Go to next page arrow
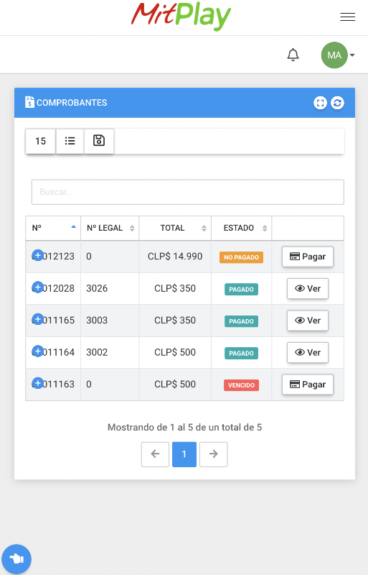Image resolution: width=368 pixels, height=575 pixels. click(214, 454)
